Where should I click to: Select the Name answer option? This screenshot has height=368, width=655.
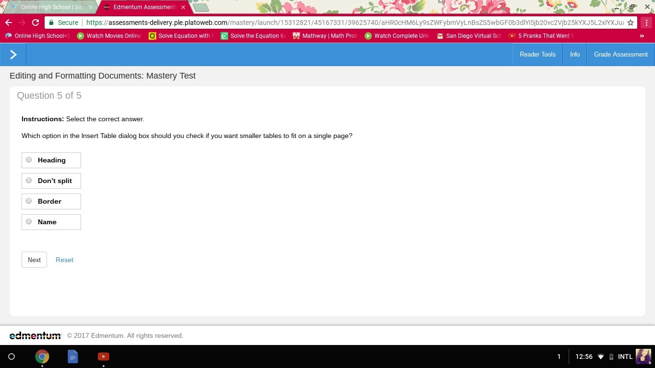pyautogui.click(x=51, y=222)
